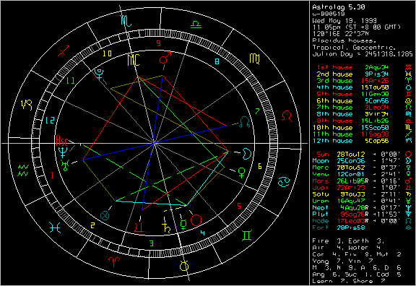The height and width of the screenshot is (286, 416).
Task: Click the 'Placidus houses.' text line
Action: pyautogui.click(x=344, y=40)
